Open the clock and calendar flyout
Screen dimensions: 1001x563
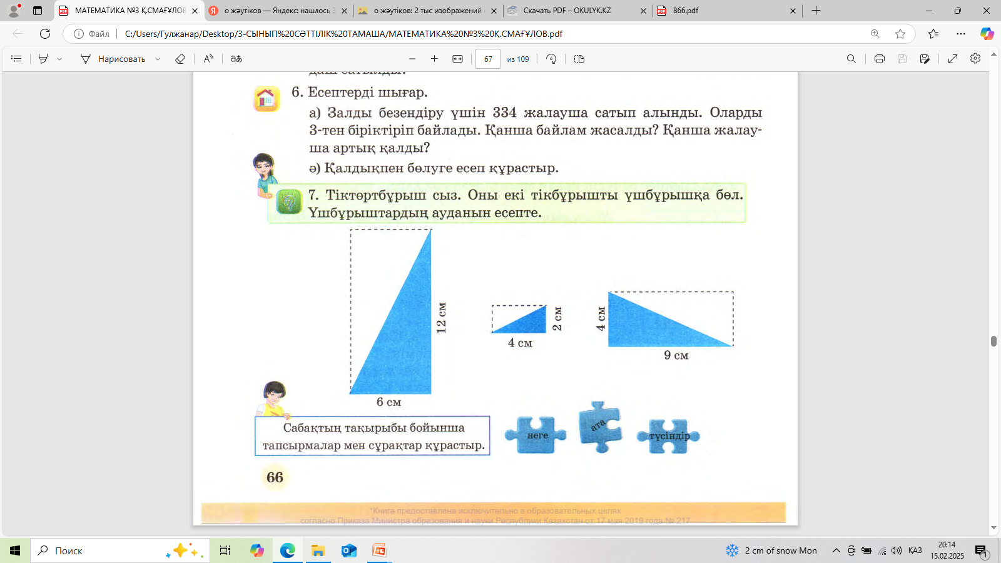947,550
